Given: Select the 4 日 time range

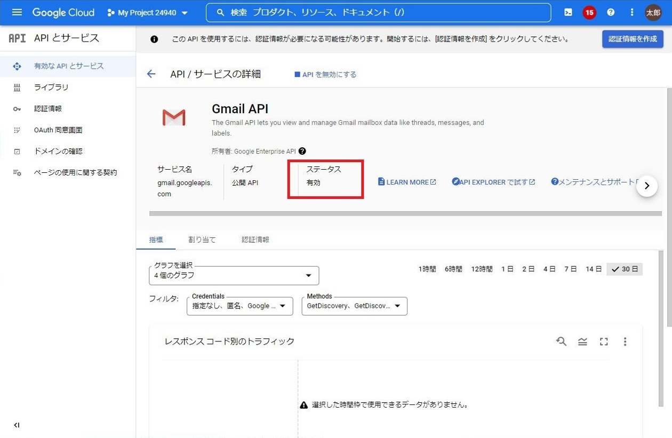Looking at the screenshot, I should (x=549, y=269).
